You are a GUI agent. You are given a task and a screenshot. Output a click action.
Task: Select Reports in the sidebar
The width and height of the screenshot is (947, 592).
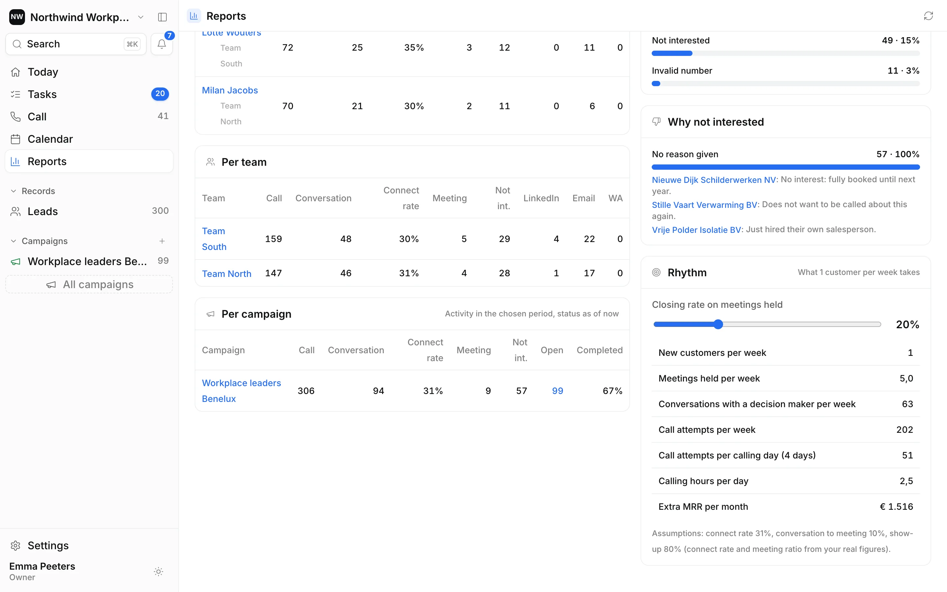click(89, 161)
